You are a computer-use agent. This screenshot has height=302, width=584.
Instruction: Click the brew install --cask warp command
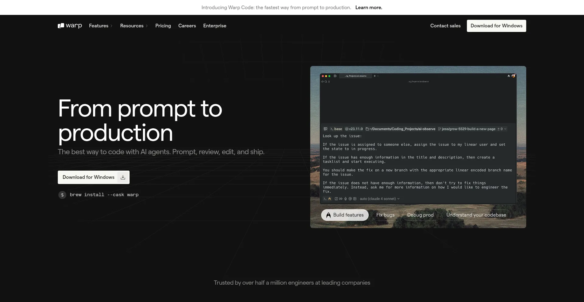(104, 195)
